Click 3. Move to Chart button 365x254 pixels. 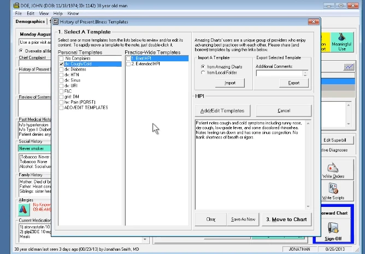pos(286,220)
